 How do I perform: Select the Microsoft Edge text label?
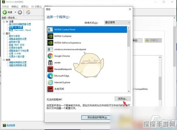[62, 76]
